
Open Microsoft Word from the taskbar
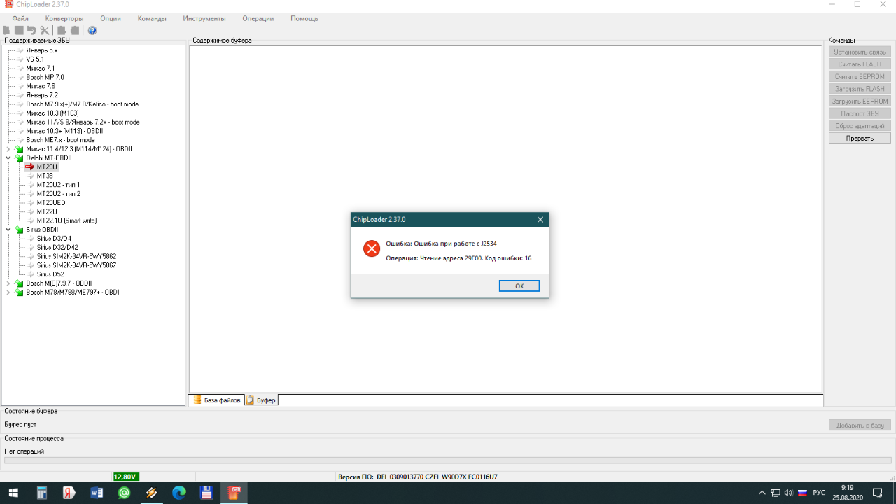97,493
